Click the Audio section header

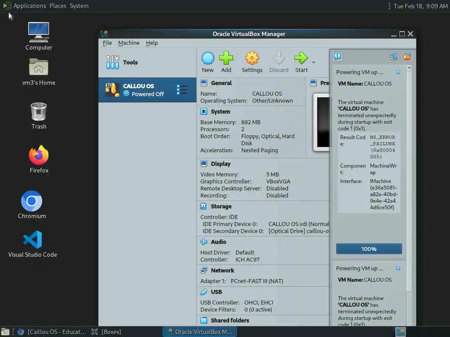pos(218,242)
